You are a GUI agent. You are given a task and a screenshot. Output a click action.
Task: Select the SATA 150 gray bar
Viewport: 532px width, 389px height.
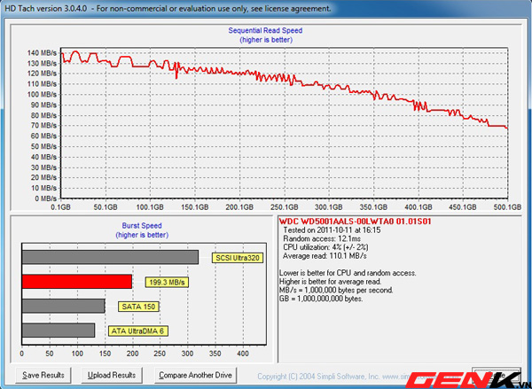coord(64,307)
